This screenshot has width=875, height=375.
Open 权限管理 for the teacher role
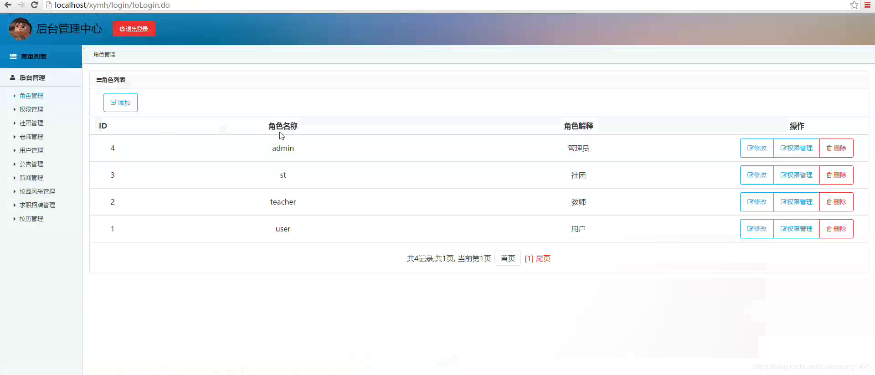click(797, 202)
